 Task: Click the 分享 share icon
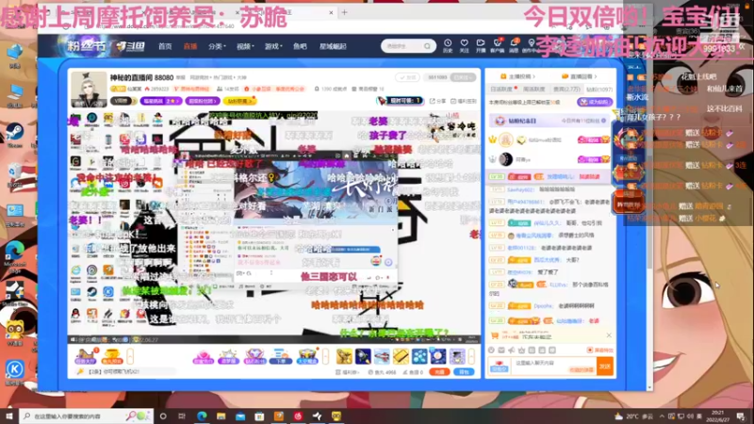(x=437, y=101)
